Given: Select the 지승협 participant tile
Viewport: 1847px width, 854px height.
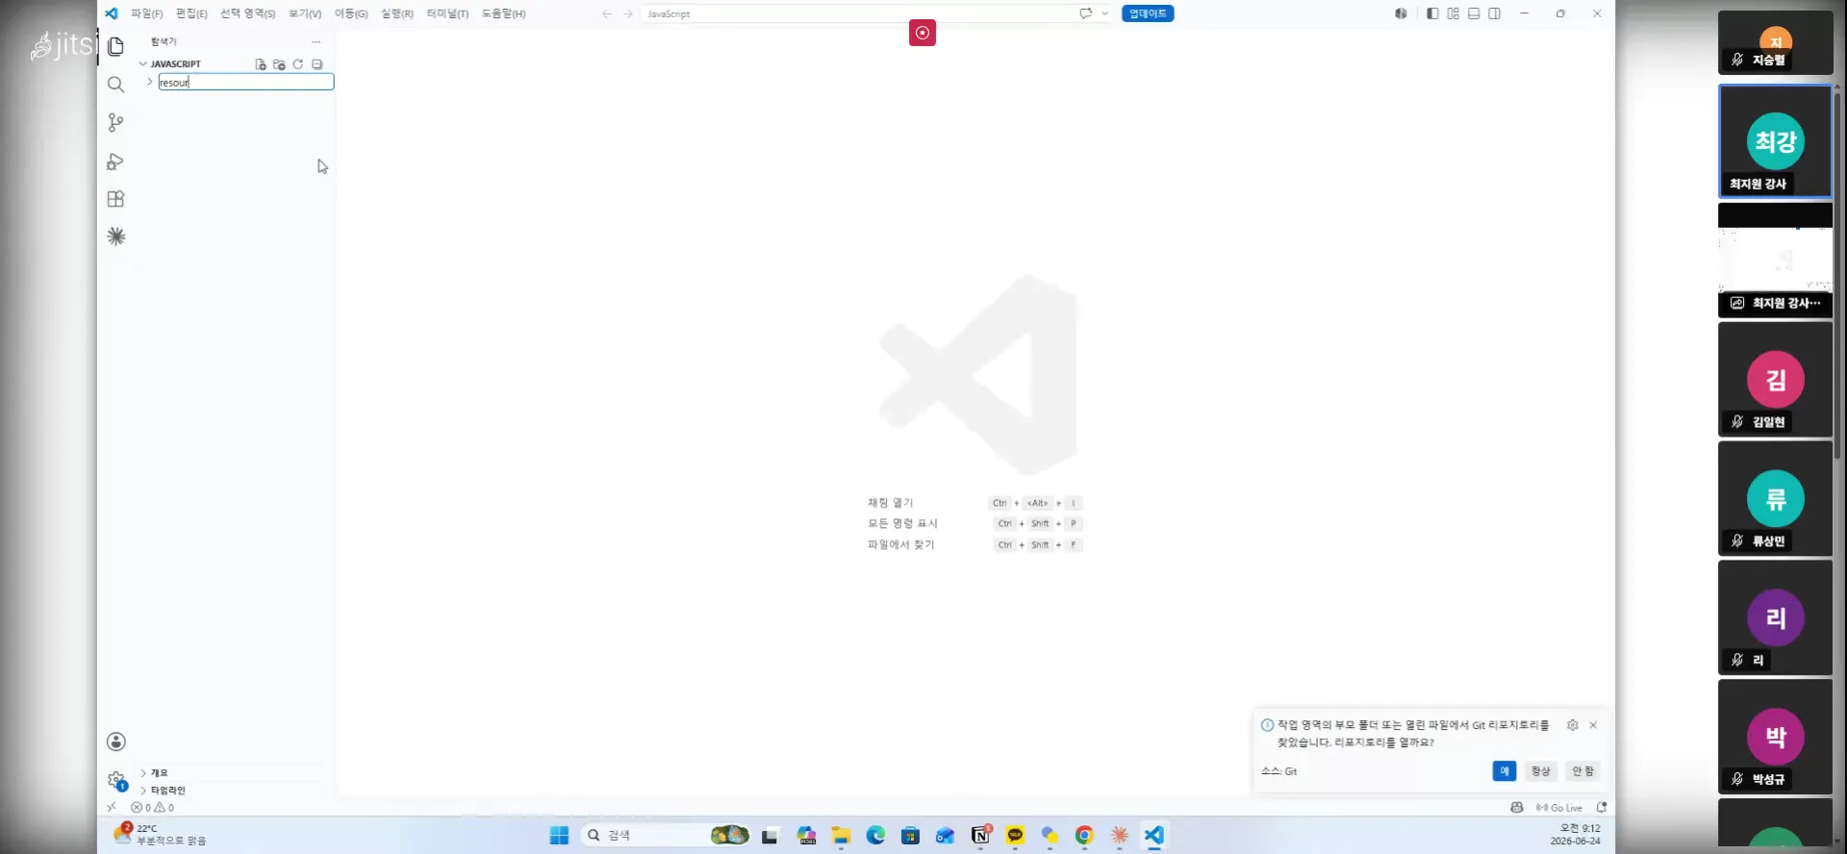Looking at the screenshot, I should coord(1775,42).
